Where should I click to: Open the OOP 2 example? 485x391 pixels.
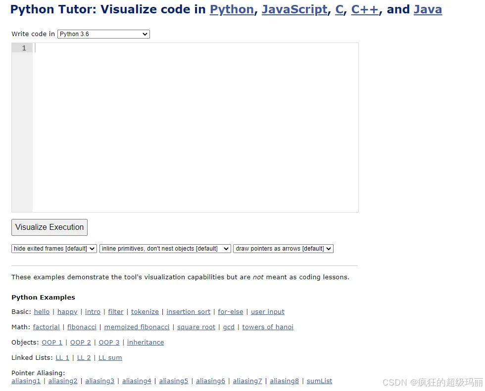pos(80,342)
